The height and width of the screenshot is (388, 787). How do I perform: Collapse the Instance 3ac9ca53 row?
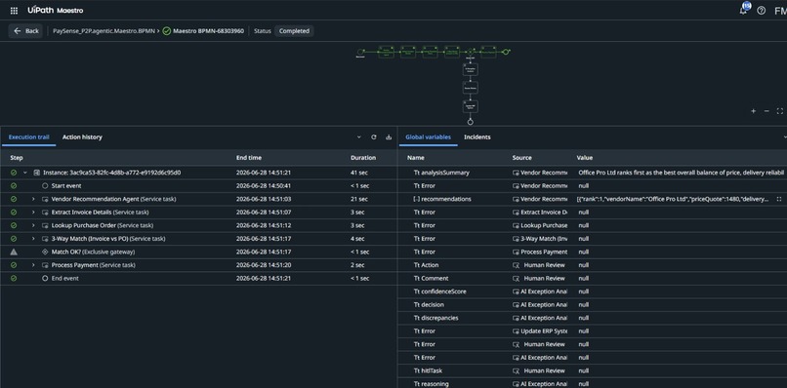pos(25,173)
